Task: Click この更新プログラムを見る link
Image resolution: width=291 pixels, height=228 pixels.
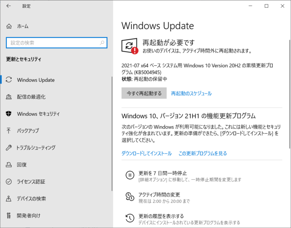Action: click(x=203, y=153)
